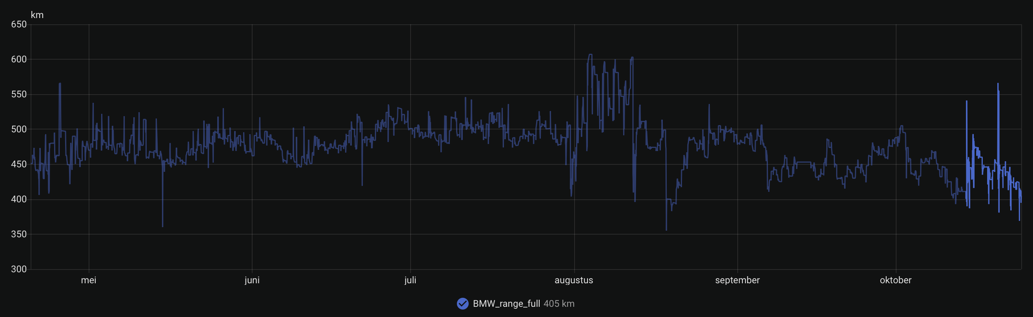1033x317 pixels.
Task: Click the 350 y-axis tick label
Action: 19,234
